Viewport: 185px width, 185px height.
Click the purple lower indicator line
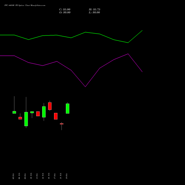pyautogui.click(x=71, y=70)
